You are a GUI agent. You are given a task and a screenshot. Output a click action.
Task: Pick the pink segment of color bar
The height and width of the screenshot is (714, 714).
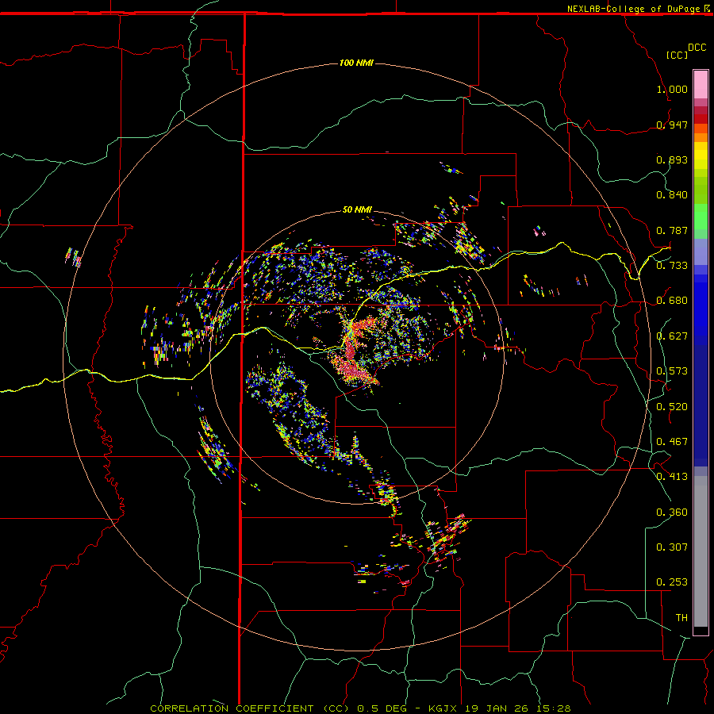click(701, 85)
